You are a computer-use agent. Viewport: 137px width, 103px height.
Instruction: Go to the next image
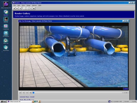[27, 93]
